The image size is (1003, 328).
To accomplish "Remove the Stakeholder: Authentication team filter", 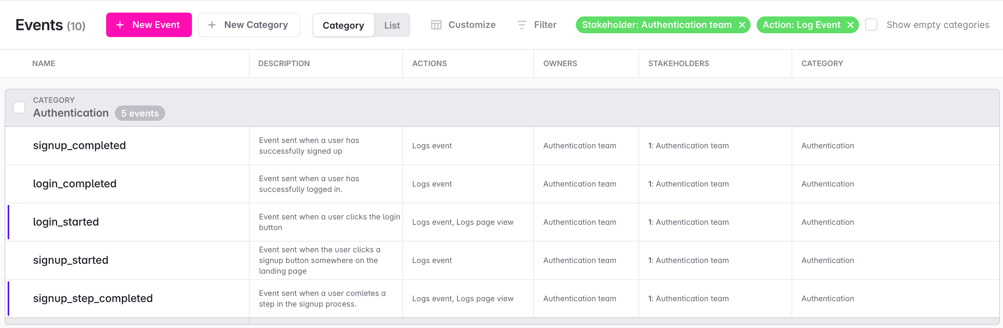I will (x=742, y=25).
